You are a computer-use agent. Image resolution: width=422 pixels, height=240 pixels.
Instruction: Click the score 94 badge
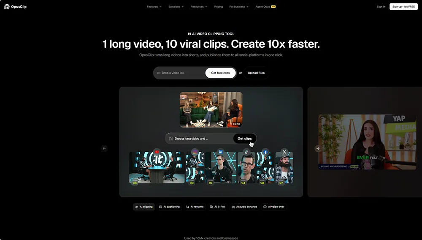[x=243, y=182]
